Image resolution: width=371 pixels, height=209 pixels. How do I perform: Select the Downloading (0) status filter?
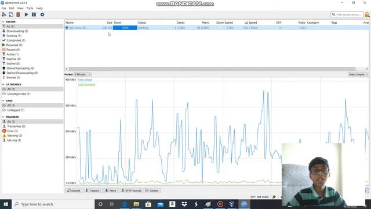click(17, 31)
